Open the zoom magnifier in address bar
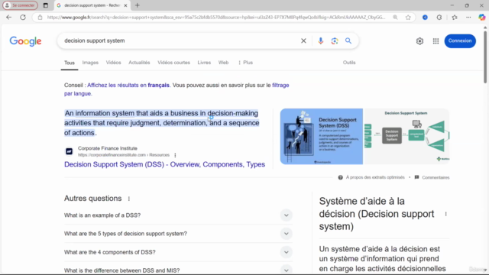The width and height of the screenshot is (489, 275). click(x=395, y=18)
